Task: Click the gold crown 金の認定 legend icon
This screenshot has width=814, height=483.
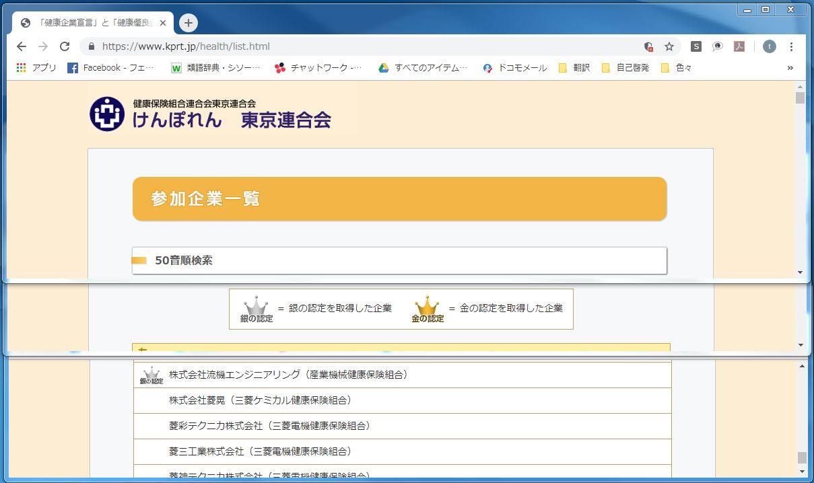Action: (428, 309)
